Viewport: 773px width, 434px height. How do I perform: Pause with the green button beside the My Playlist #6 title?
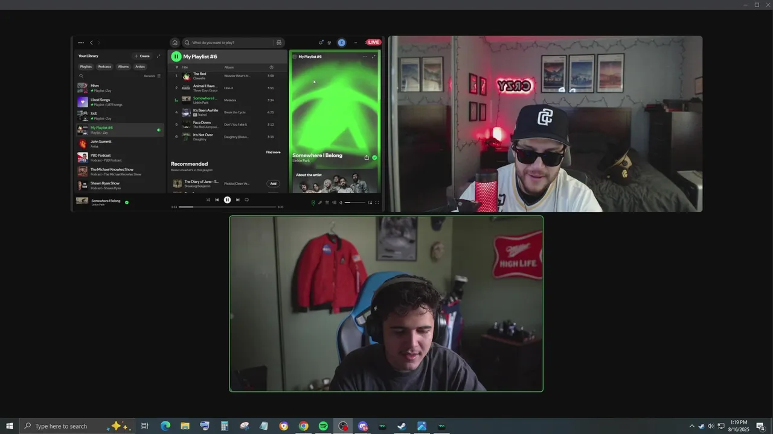[x=176, y=57]
